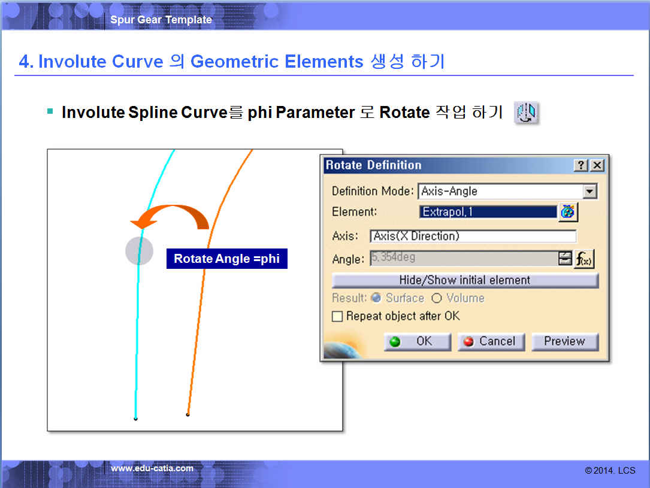650x488 pixels.
Task: Click the grey circle marker on the cyan curve
Action: 139,251
